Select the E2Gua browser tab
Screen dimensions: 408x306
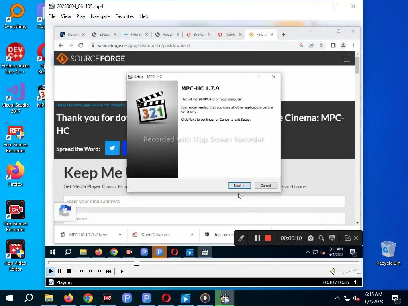click(104, 34)
